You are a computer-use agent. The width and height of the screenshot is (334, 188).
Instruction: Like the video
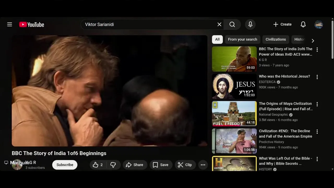(x=98, y=165)
